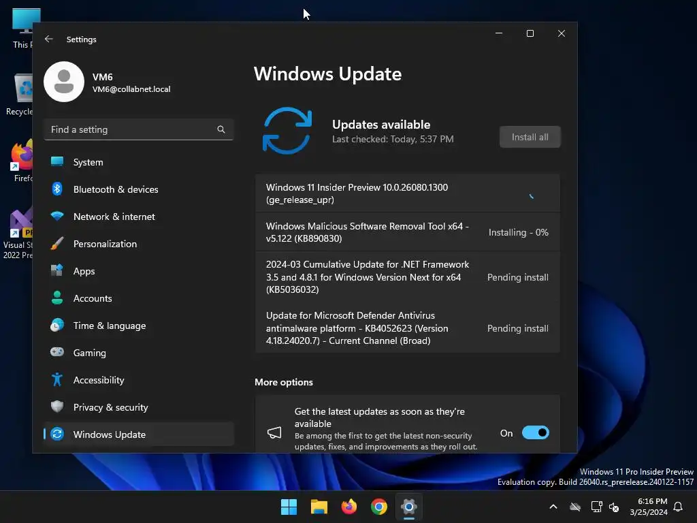Open Accounts settings
Image resolution: width=697 pixels, height=523 pixels.
pyautogui.click(x=139, y=298)
